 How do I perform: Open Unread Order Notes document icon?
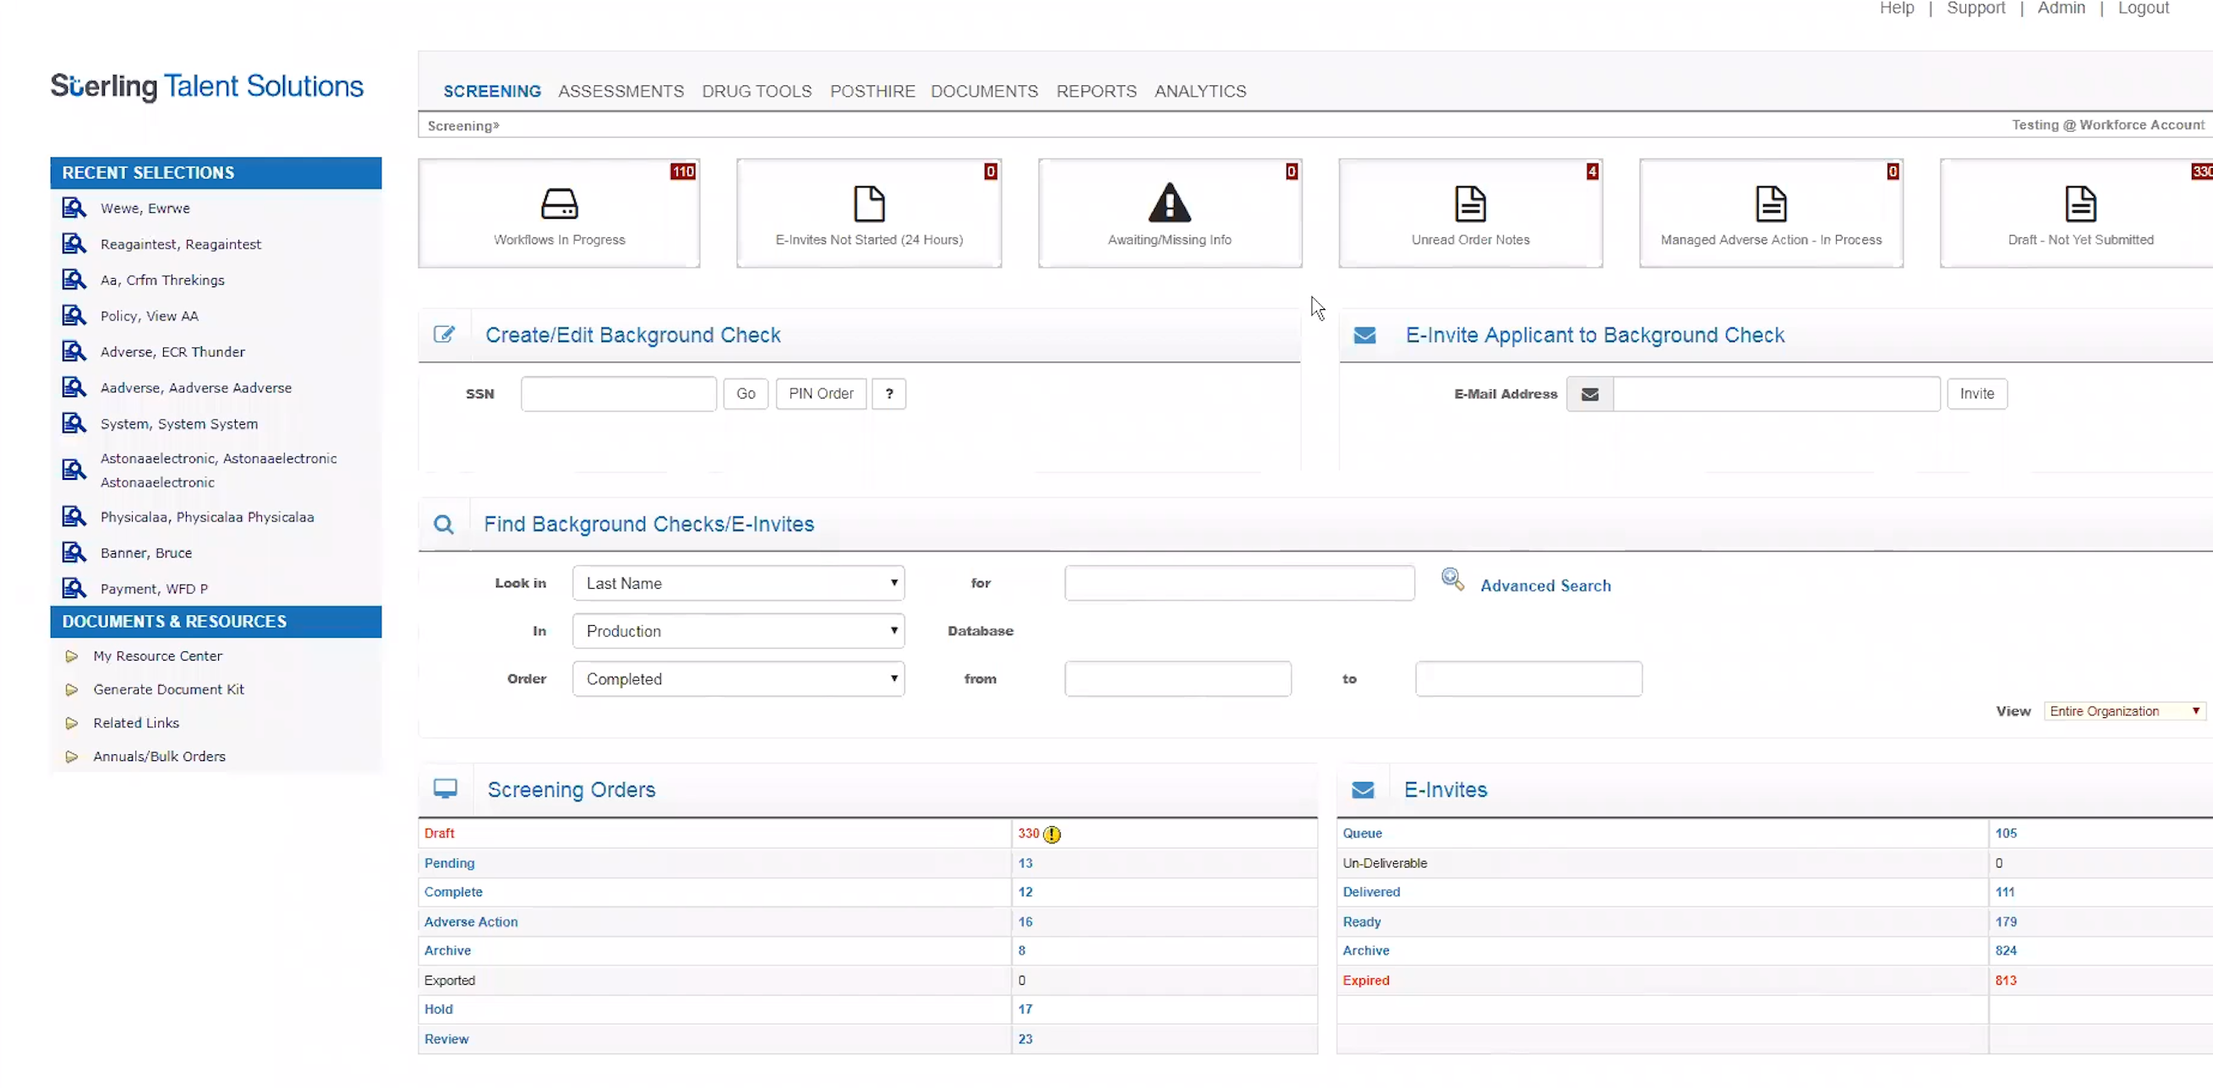1470,204
